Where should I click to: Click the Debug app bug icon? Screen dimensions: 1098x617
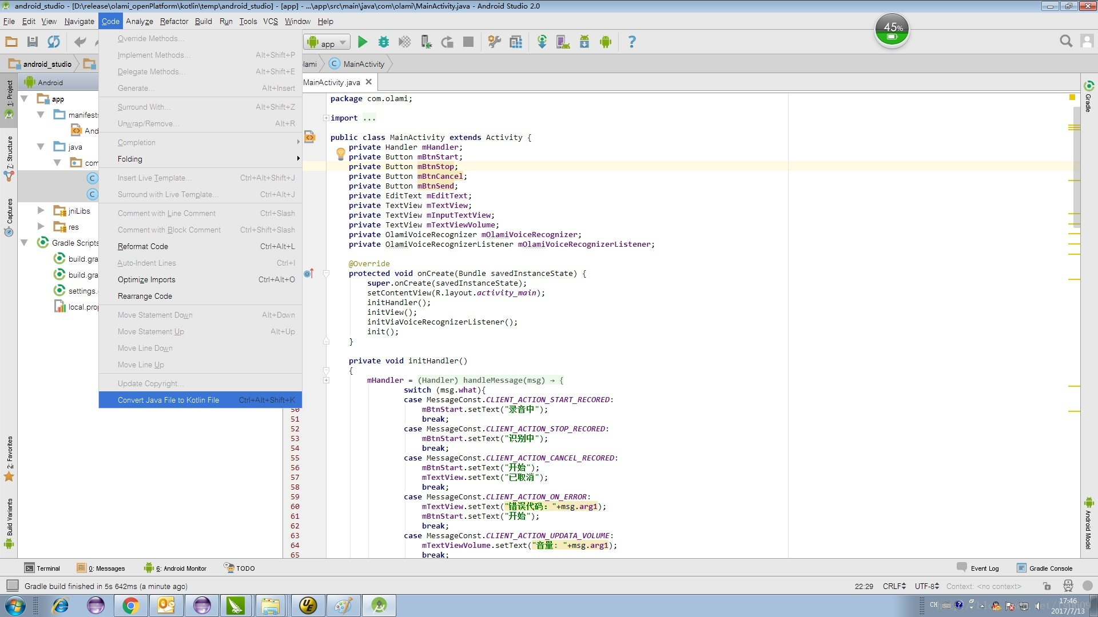pyautogui.click(x=384, y=42)
